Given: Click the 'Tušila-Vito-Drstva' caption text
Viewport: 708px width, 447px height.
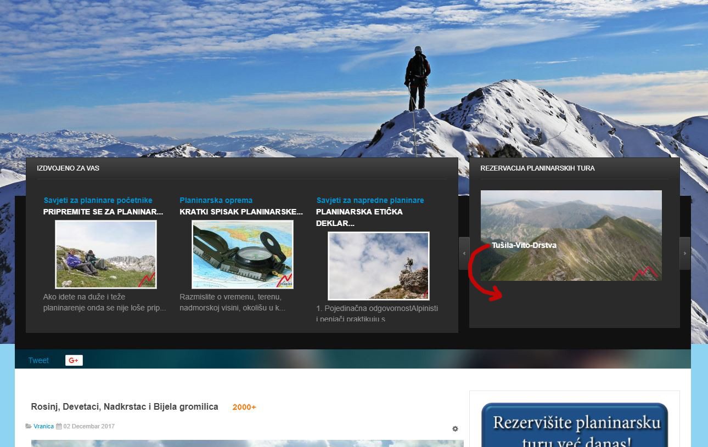Looking at the screenshot, I should pos(524,245).
